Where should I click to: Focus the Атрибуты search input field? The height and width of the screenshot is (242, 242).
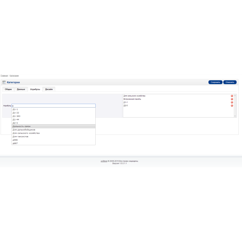54,106
